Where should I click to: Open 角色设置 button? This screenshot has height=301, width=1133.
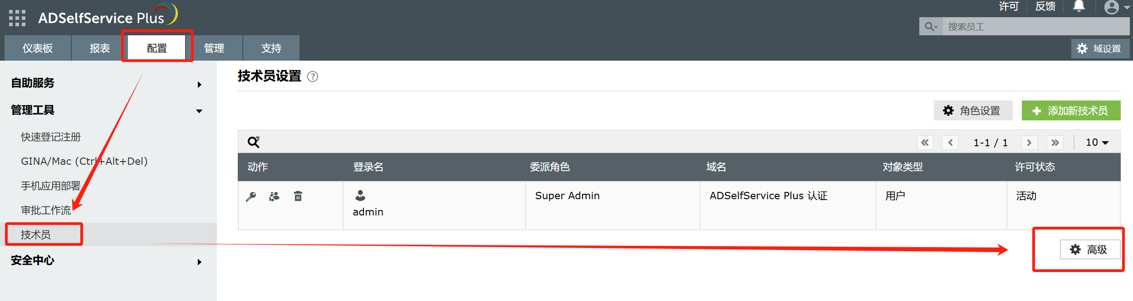973,111
